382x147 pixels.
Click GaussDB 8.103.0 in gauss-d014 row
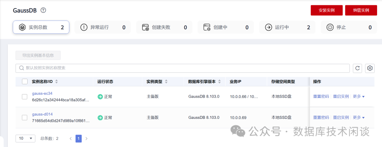click(204, 117)
